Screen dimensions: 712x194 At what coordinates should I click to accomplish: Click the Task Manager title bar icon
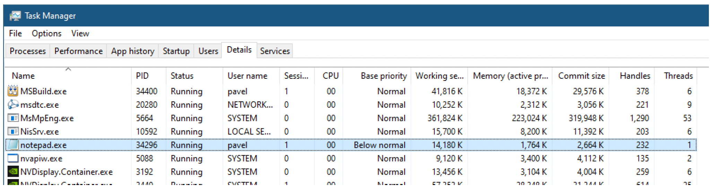click(15, 16)
